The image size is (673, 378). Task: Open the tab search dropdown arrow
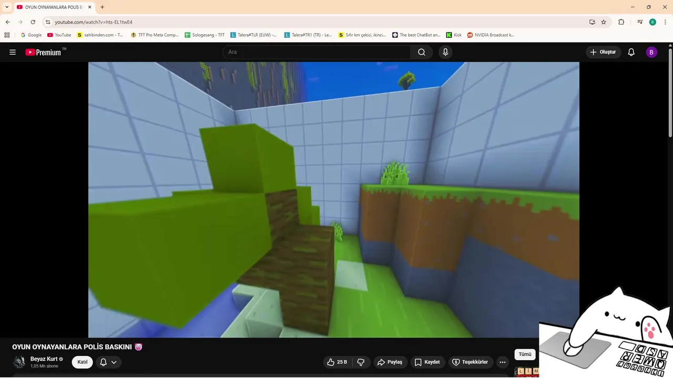[x=7, y=7]
